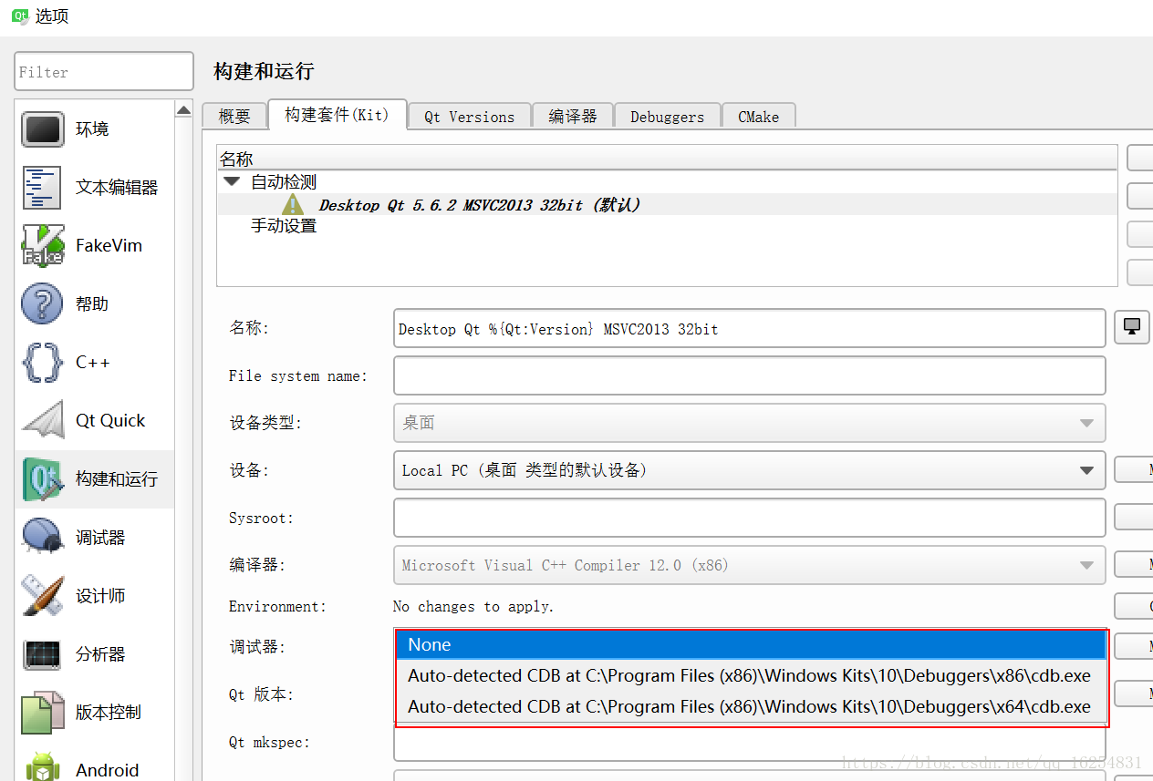Click the Qt mkspec input field
Viewport: 1153px width, 781px height.
[x=750, y=742]
